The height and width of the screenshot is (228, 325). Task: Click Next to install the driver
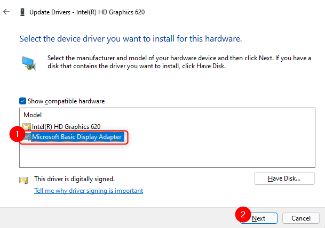258,218
